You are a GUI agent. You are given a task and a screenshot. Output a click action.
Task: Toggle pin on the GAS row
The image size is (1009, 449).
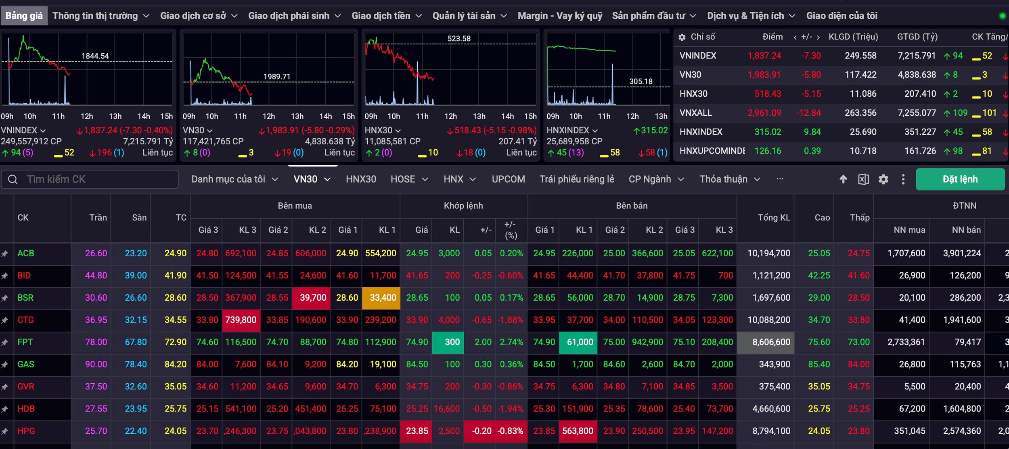coord(4,364)
